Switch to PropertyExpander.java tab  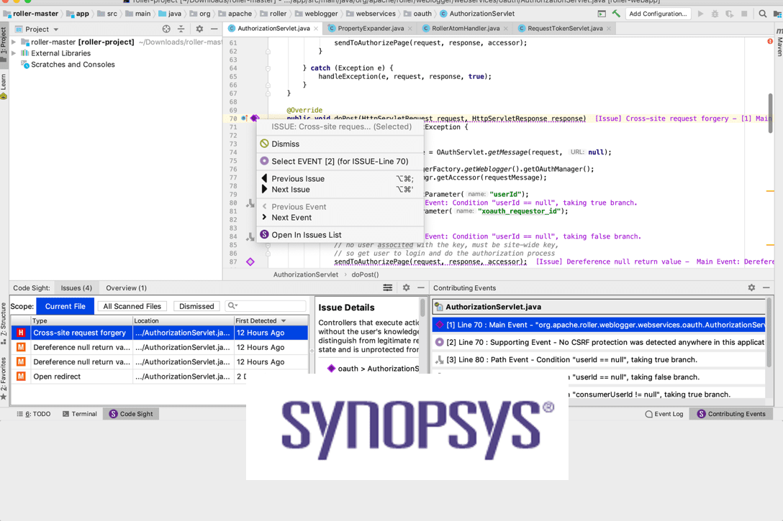[371, 29]
